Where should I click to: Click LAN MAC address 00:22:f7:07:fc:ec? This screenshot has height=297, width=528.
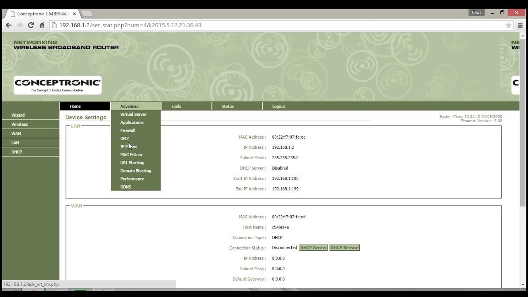click(x=289, y=137)
